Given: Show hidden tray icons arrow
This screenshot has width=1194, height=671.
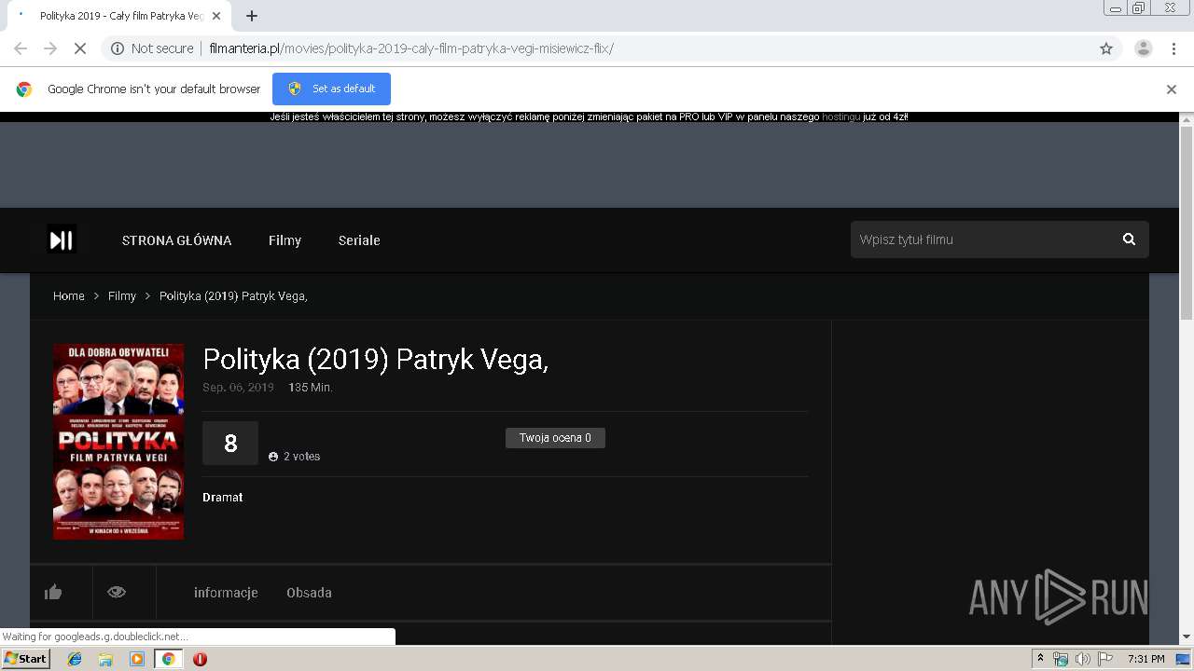Looking at the screenshot, I should [1040, 659].
